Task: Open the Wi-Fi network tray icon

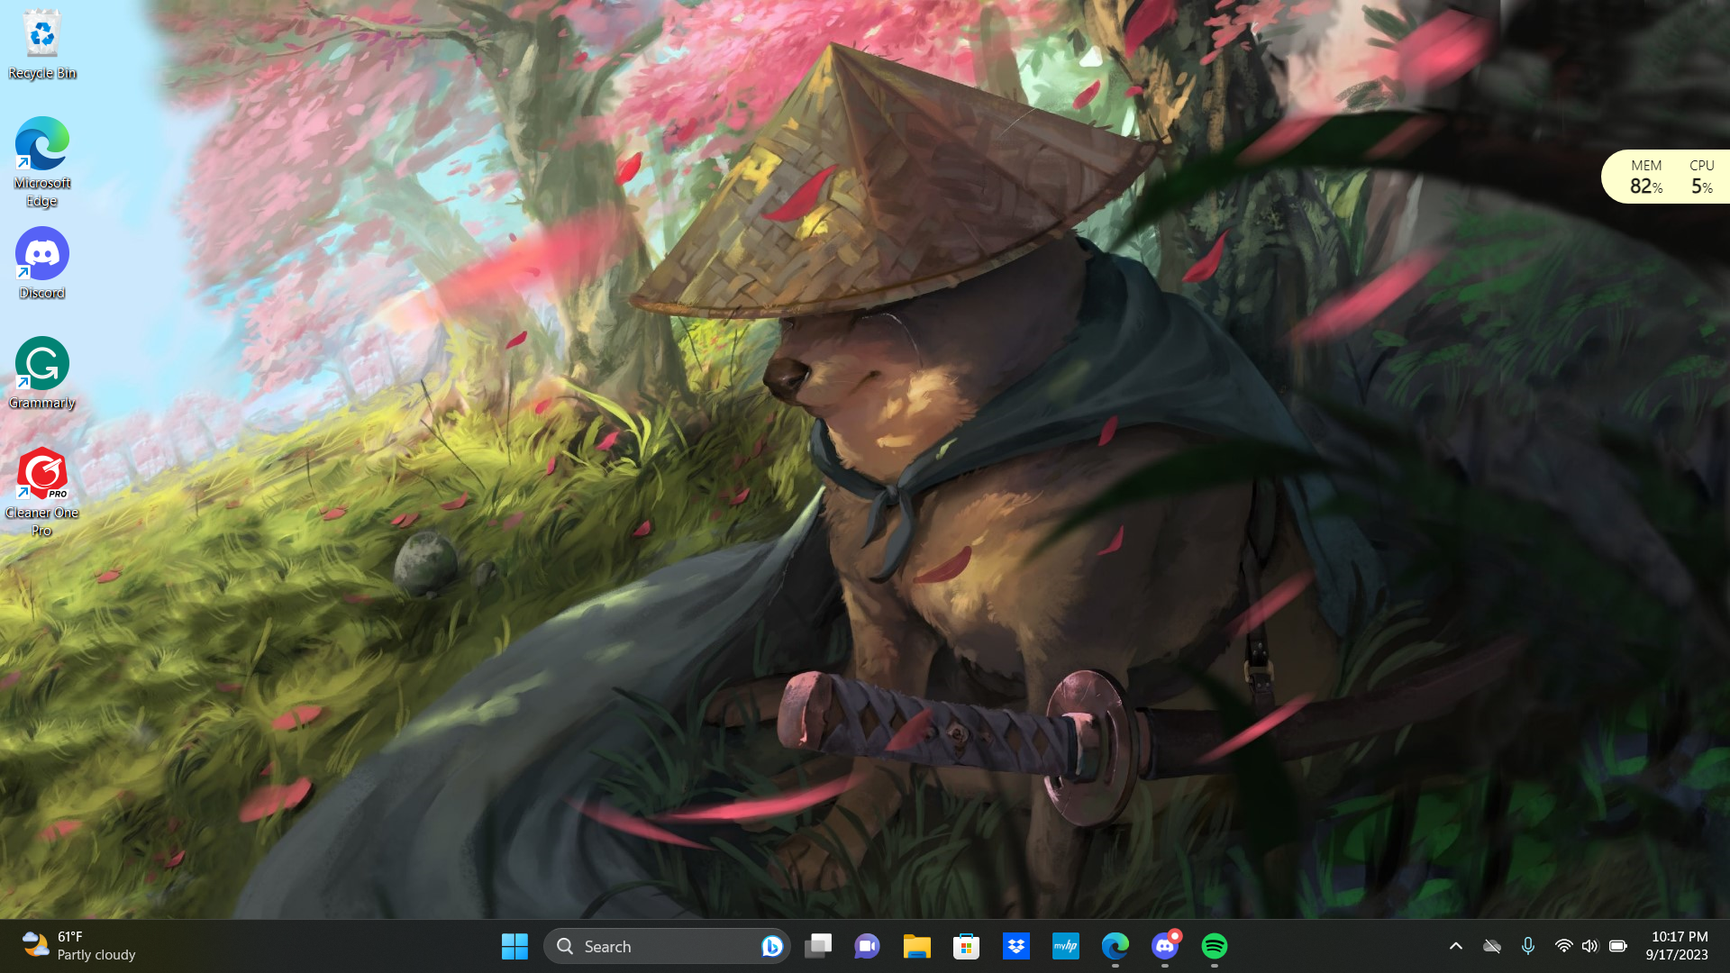Action: click(x=1564, y=946)
